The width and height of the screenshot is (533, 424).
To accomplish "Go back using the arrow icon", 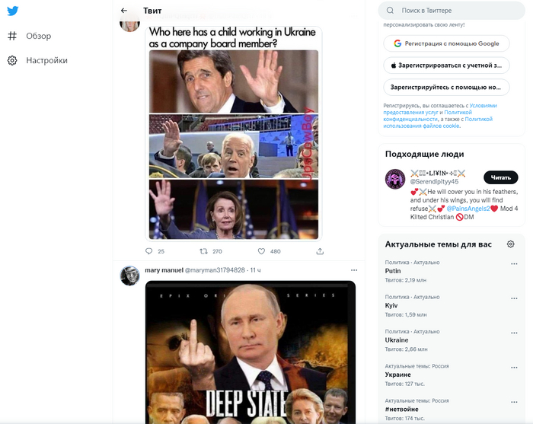I will pyautogui.click(x=124, y=11).
